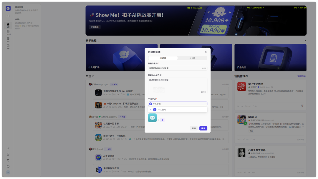Click 02 plugin banner indicator
The width and height of the screenshot is (318, 179).
255,8
